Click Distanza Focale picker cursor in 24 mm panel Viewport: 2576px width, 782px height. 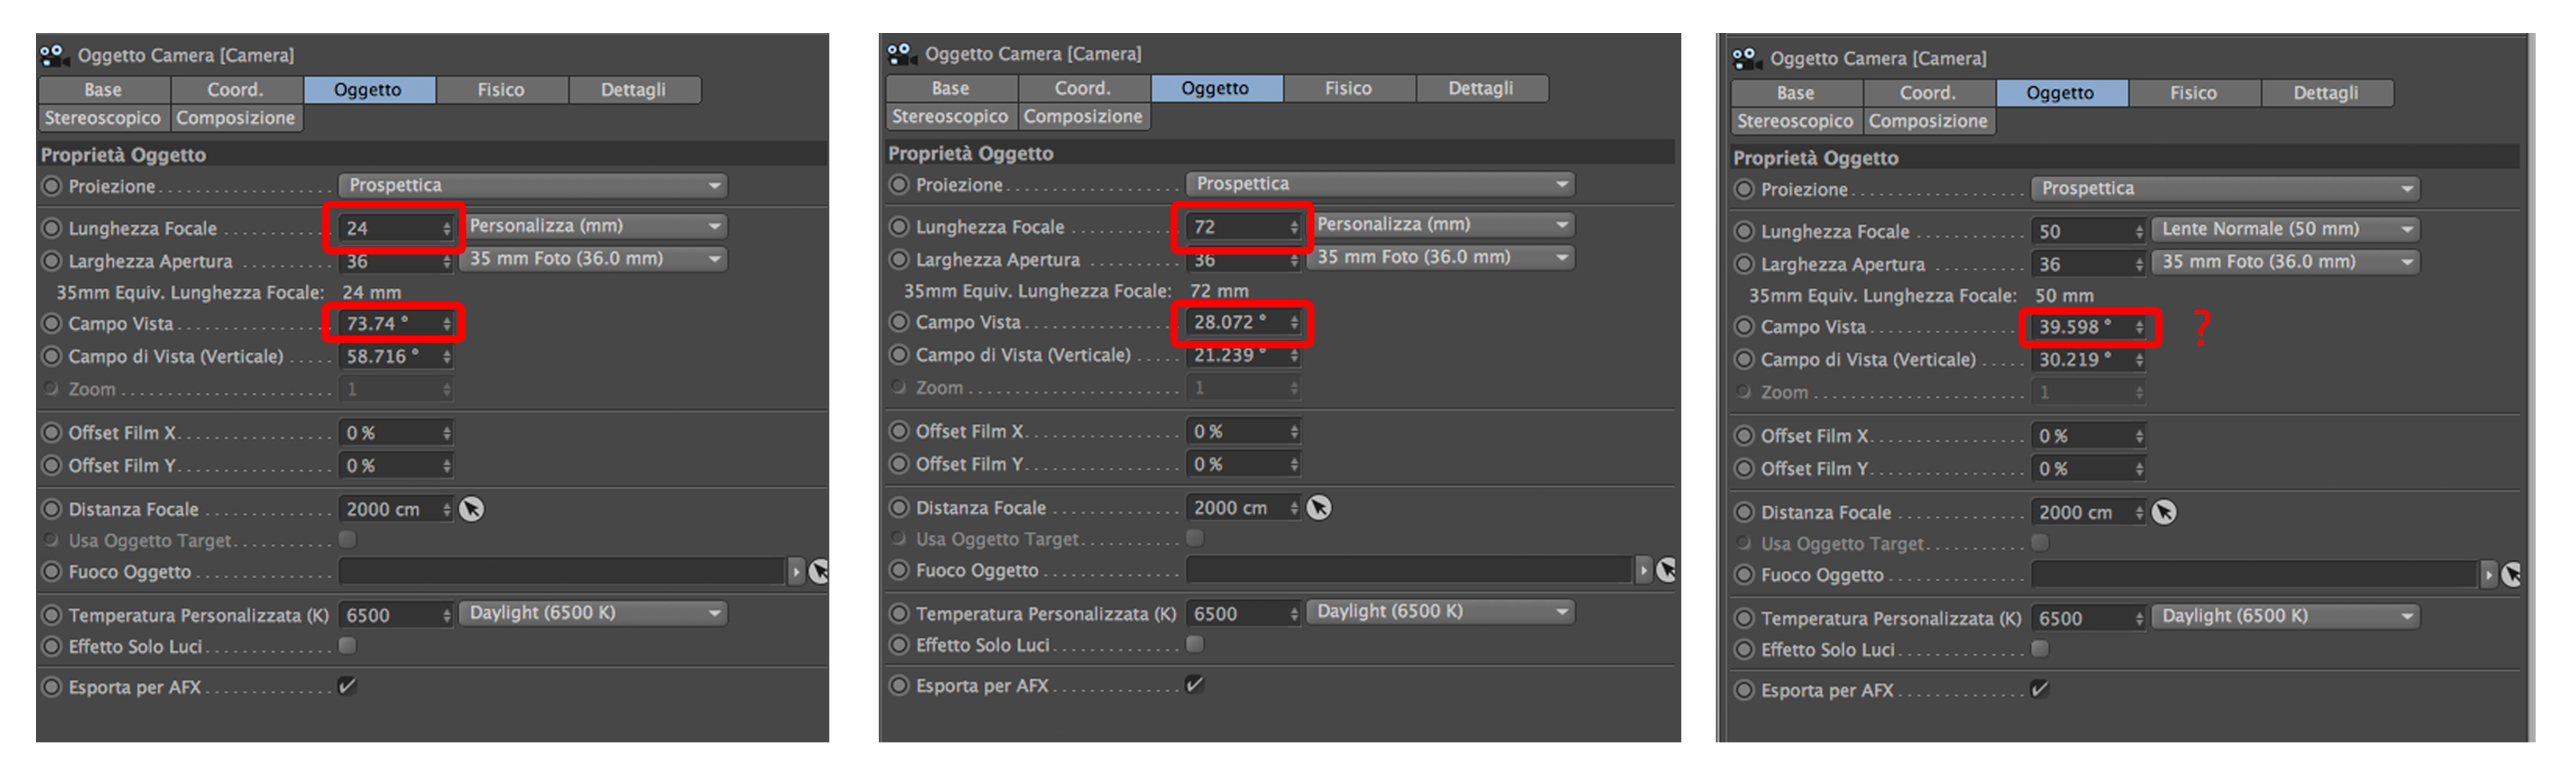tap(471, 509)
